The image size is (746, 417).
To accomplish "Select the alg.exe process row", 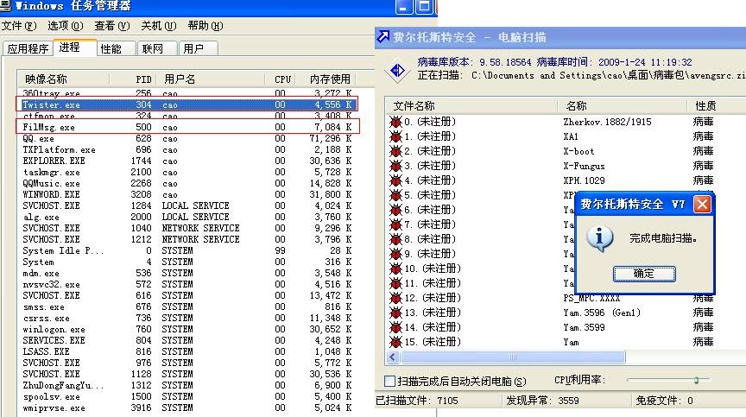I will click(187, 217).
